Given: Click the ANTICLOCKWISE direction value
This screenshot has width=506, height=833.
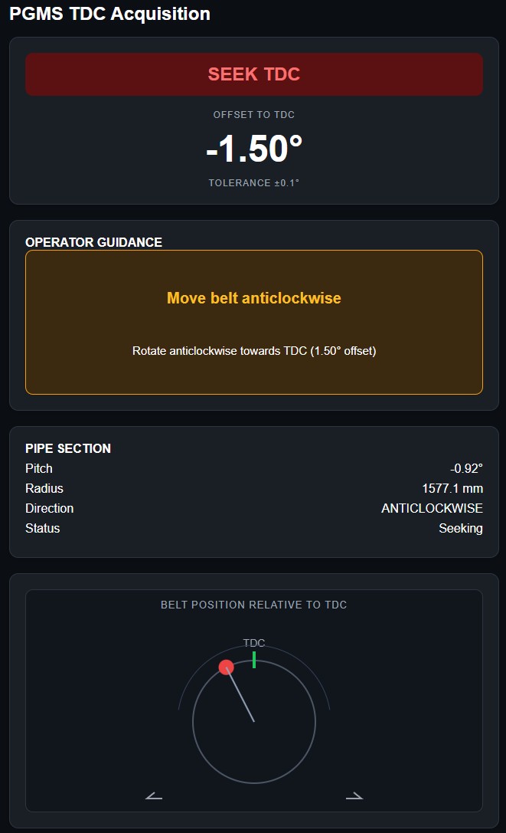Looking at the screenshot, I should pyautogui.click(x=432, y=508).
